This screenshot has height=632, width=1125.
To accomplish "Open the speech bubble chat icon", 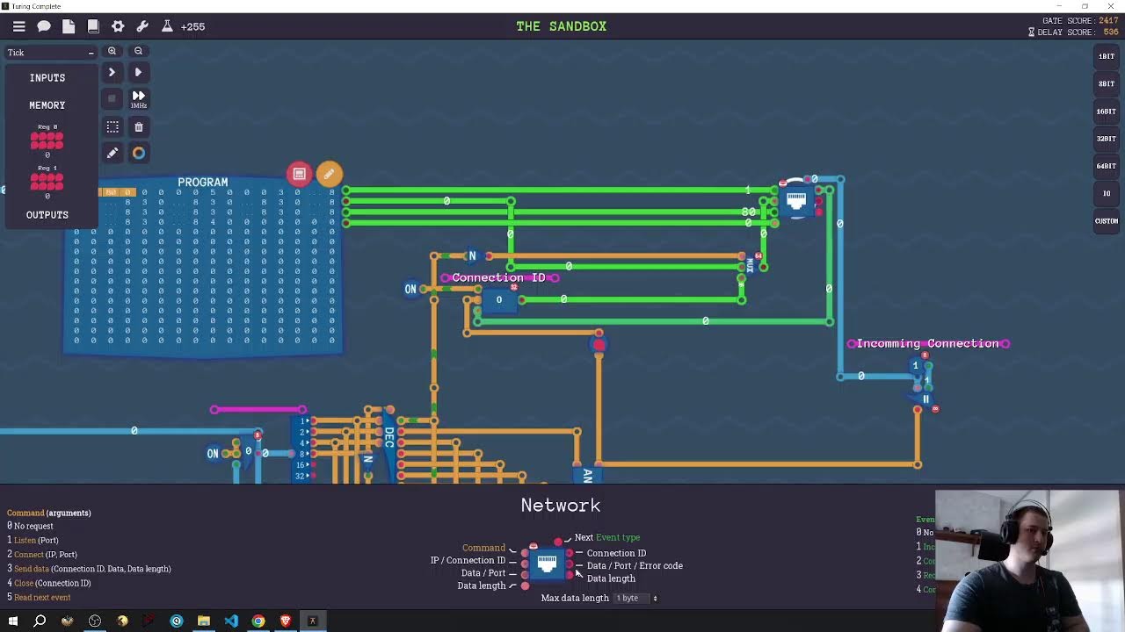I will pos(43,26).
